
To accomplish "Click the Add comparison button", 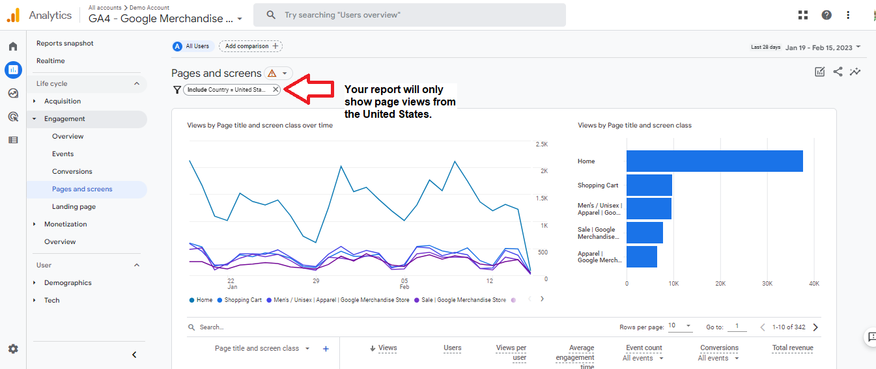I will tap(251, 46).
